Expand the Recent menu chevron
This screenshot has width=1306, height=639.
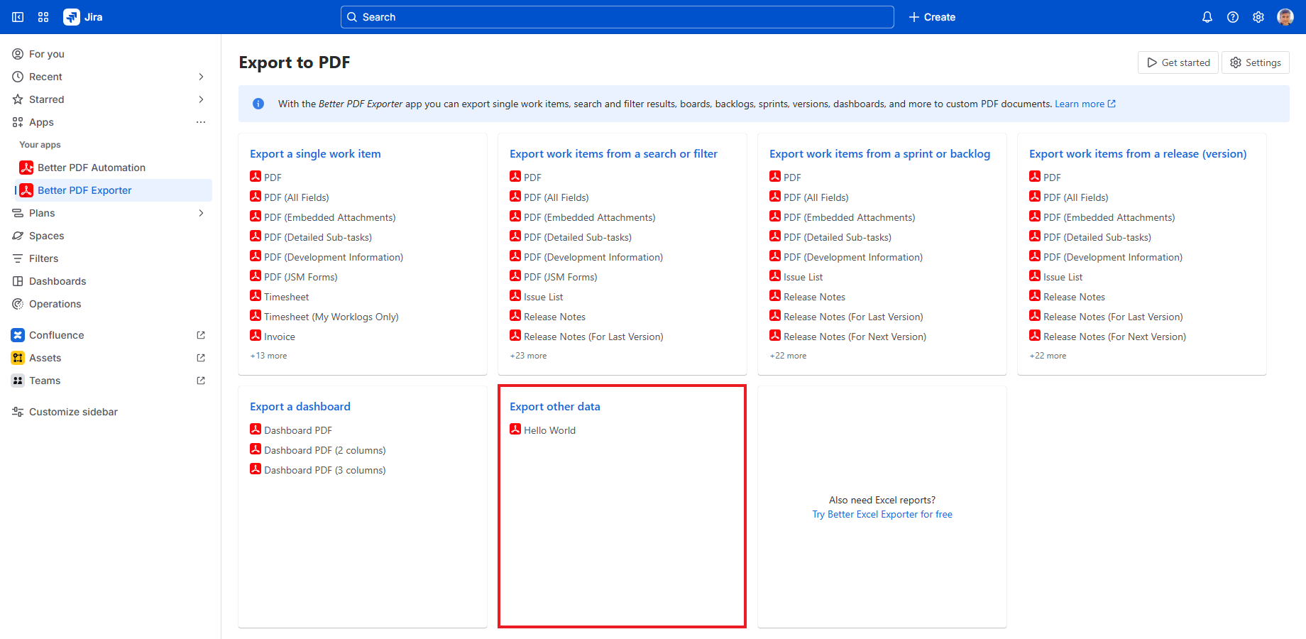[201, 77]
